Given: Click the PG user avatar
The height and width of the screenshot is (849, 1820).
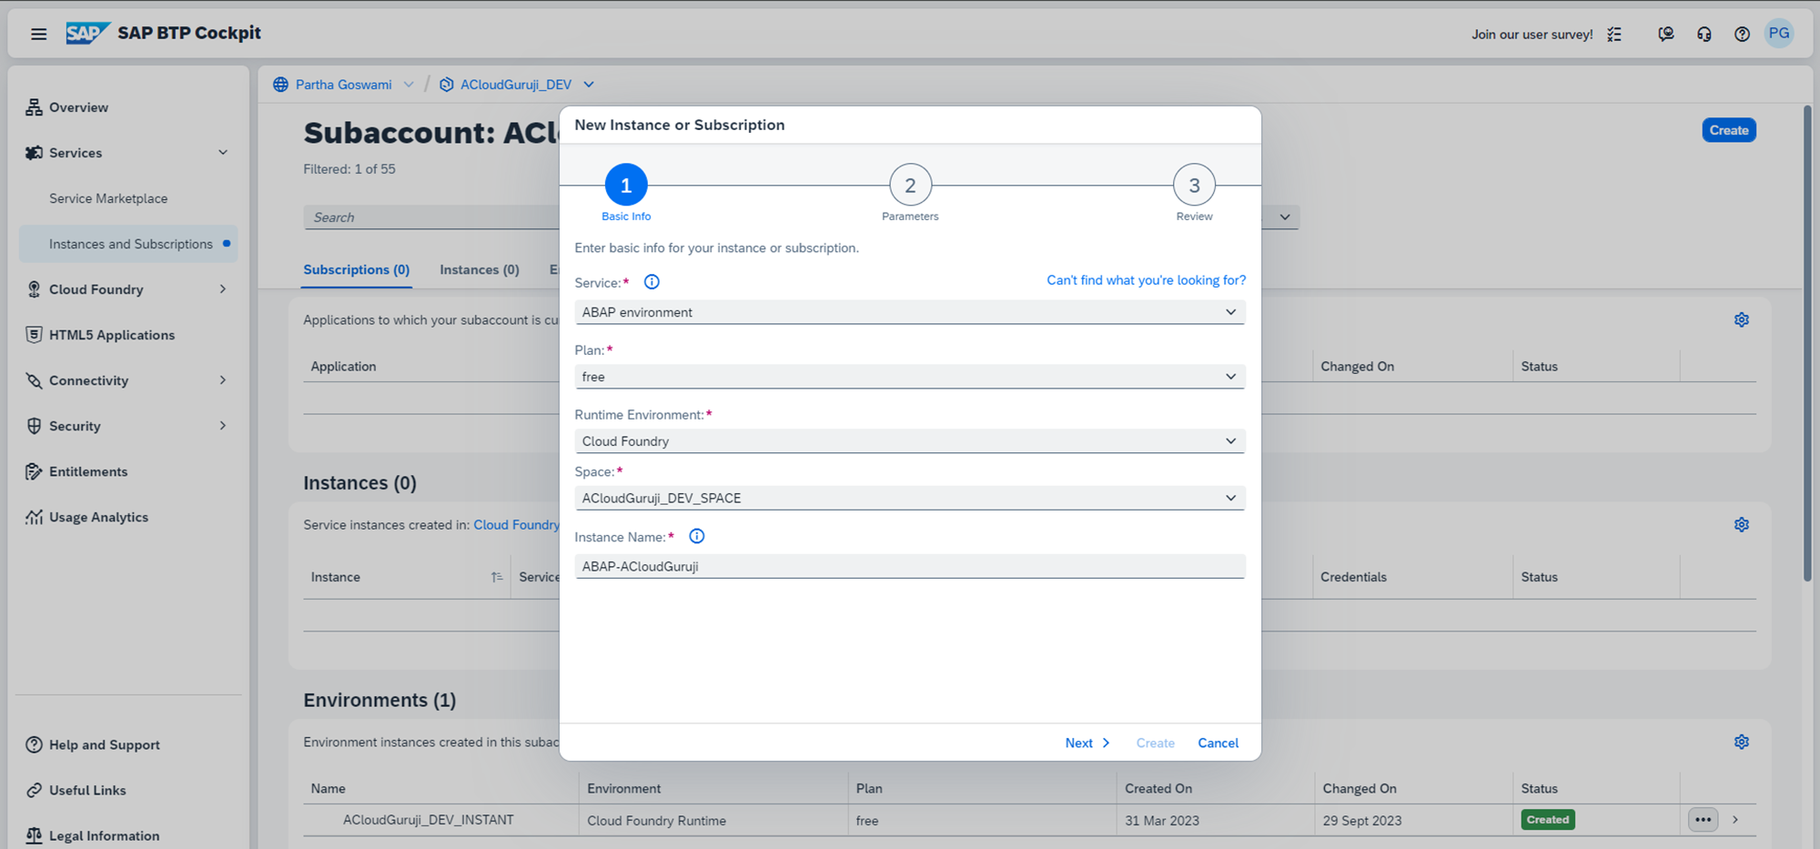Looking at the screenshot, I should click(1779, 34).
